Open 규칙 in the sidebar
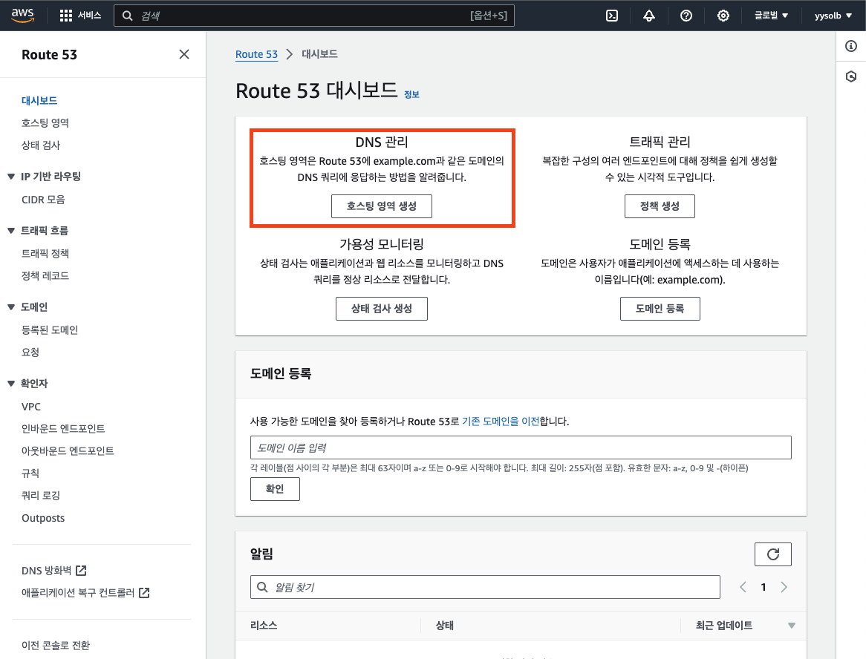 coord(30,473)
